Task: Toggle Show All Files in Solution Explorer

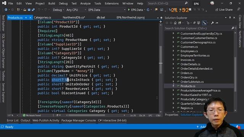Action: point(199,23)
